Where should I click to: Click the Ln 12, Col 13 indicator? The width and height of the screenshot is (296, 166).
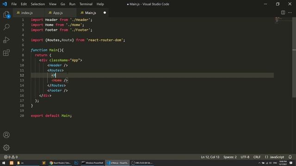210,157
